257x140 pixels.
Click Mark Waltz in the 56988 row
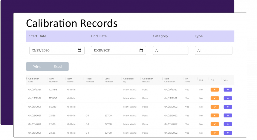tap(130, 107)
